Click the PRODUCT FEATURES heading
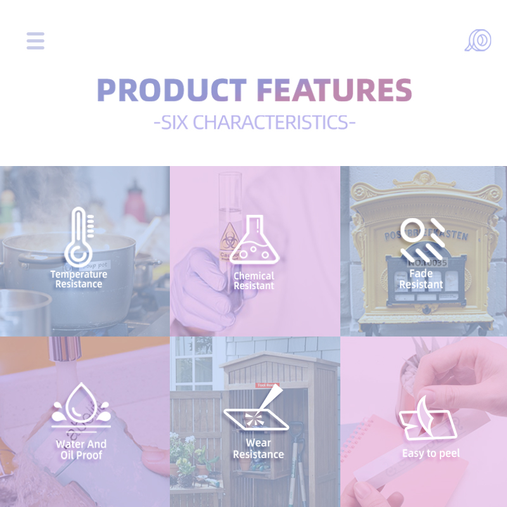507x507 pixels. point(255,90)
